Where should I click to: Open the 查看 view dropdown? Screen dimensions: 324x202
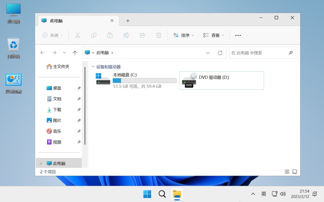click(x=214, y=35)
